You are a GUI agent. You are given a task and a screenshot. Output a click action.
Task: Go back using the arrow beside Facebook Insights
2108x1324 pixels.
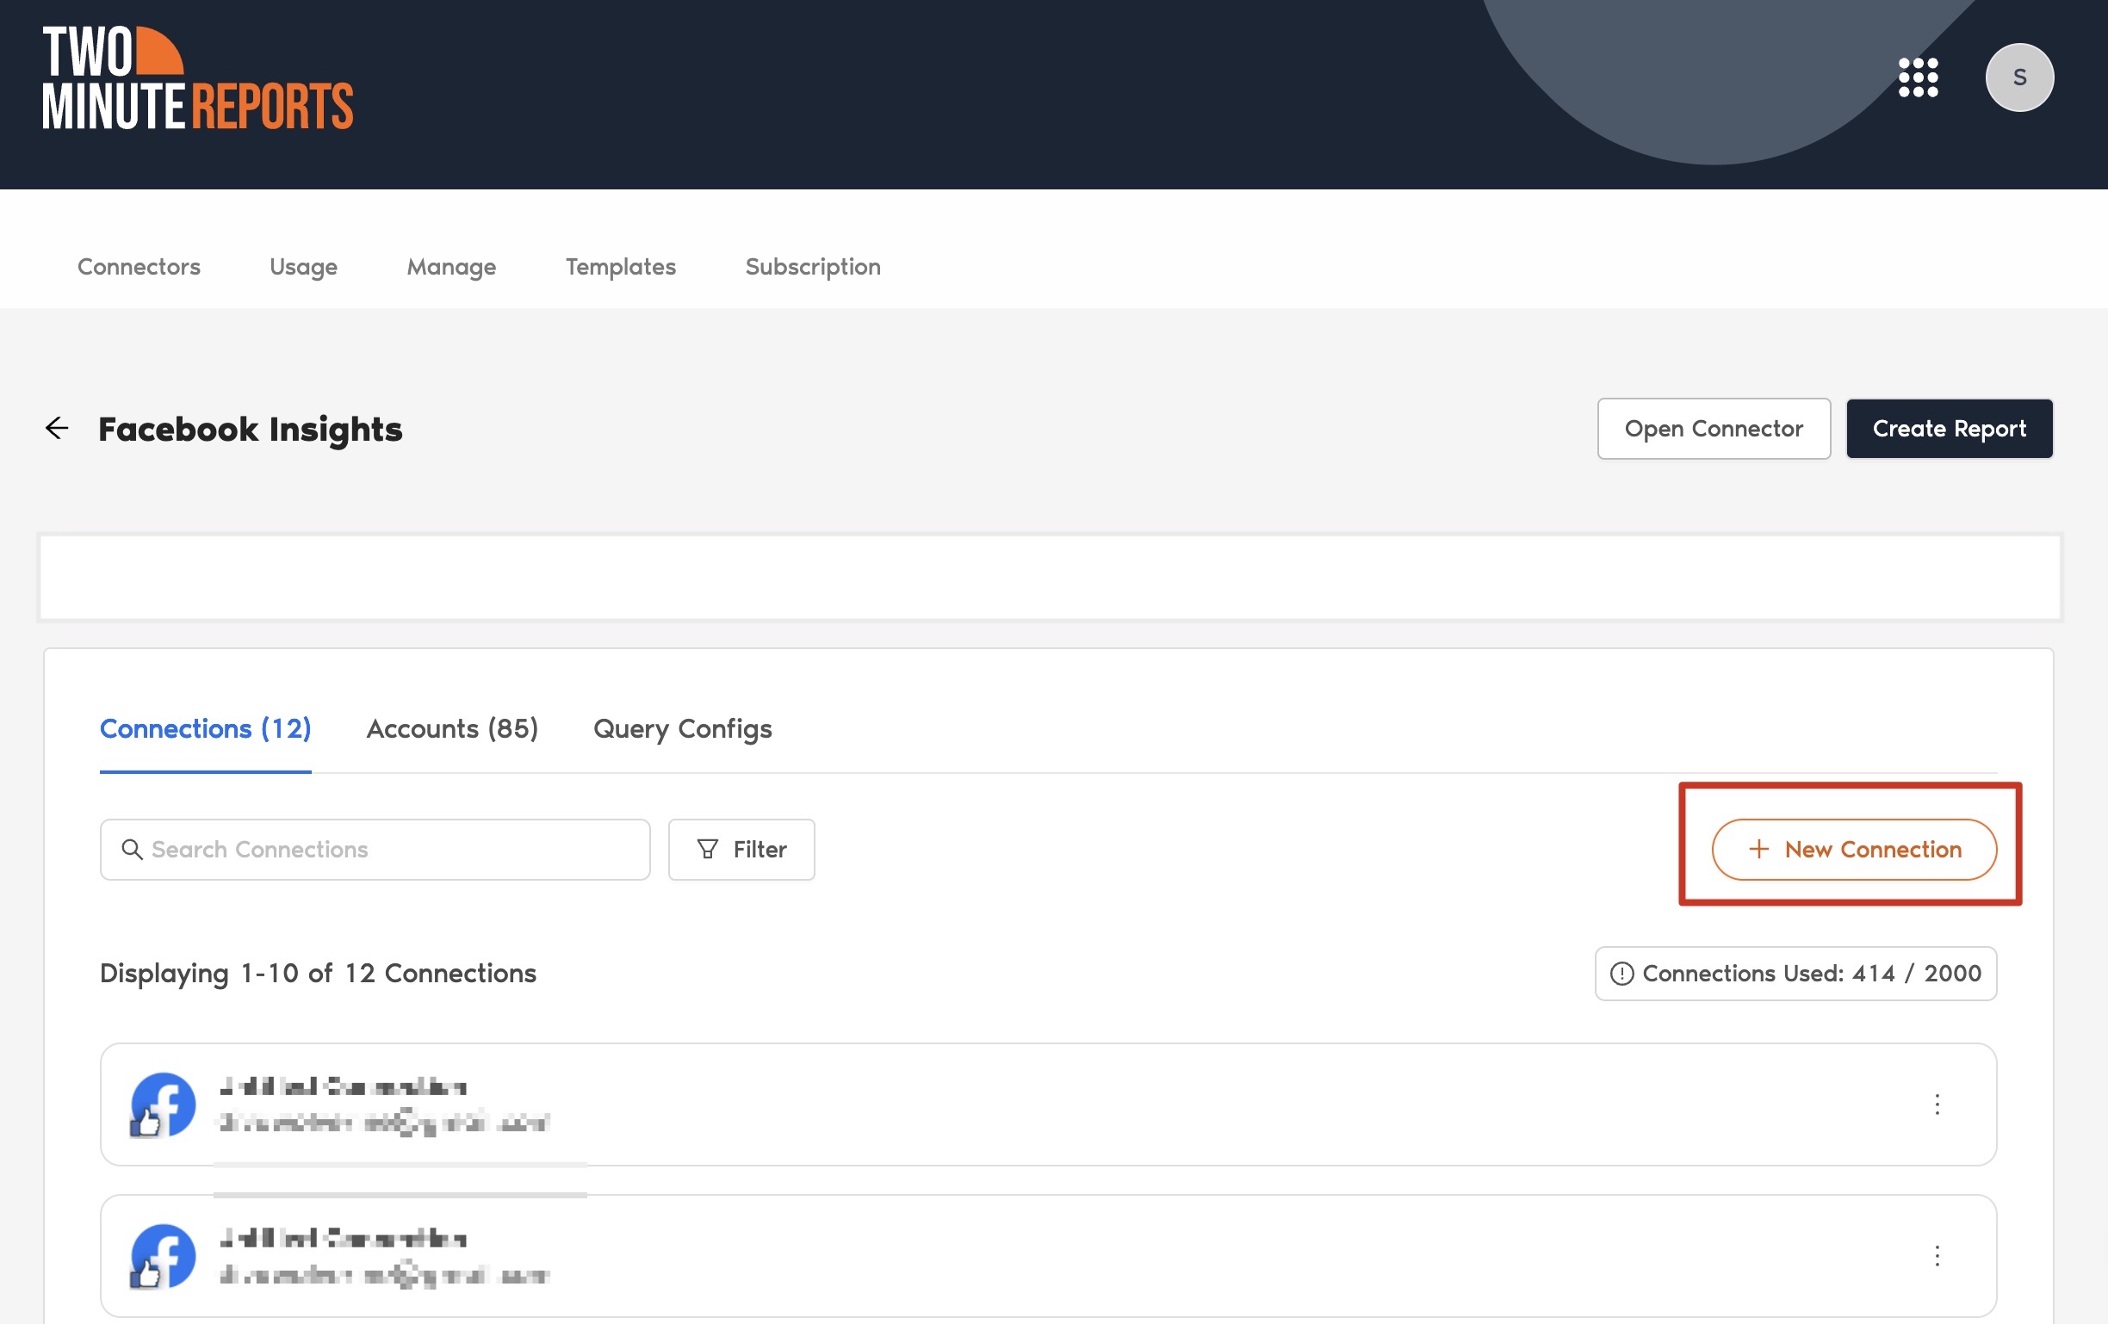pyautogui.click(x=57, y=428)
